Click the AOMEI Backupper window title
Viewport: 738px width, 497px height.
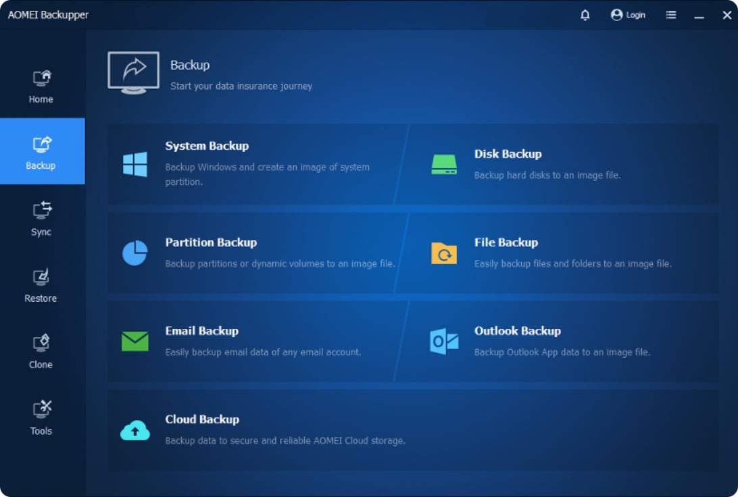[48, 15]
